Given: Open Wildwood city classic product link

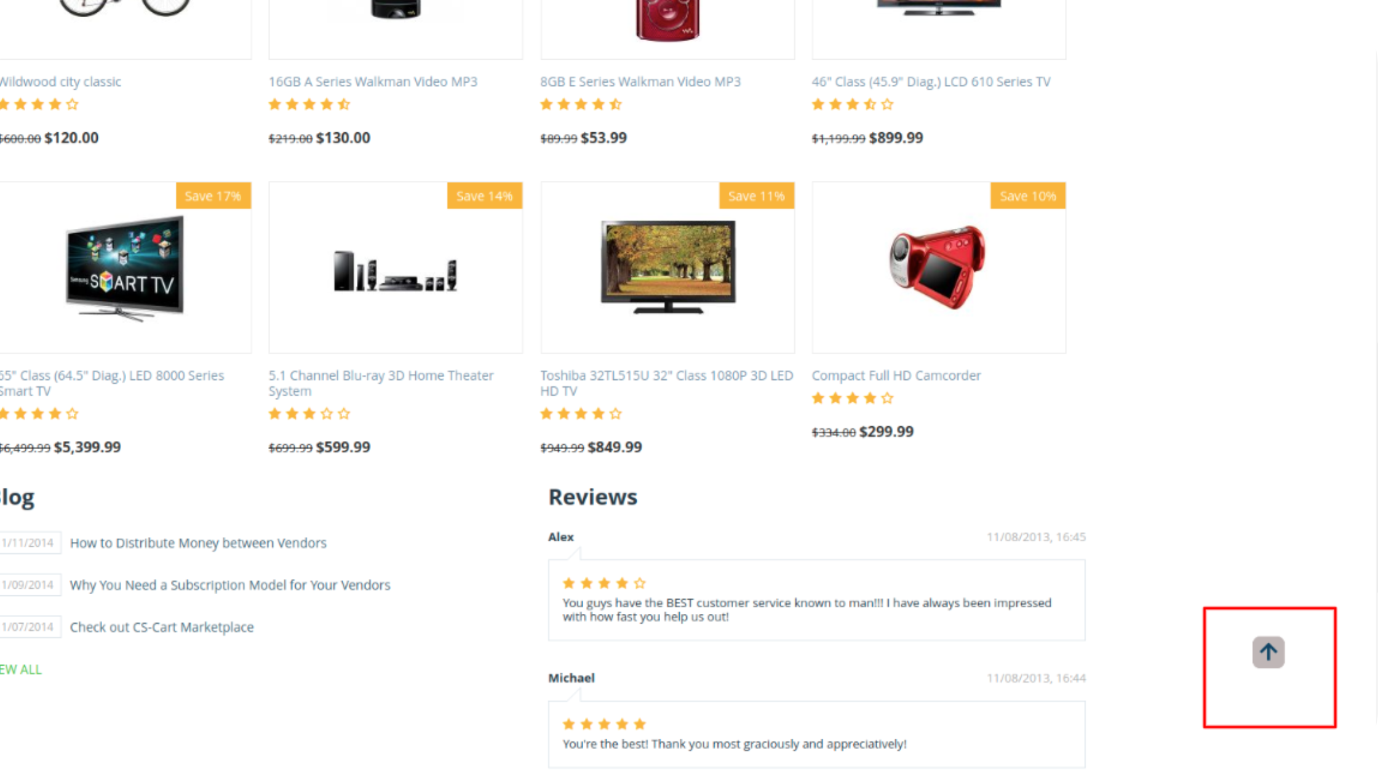Looking at the screenshot, I should pos(60,81).
